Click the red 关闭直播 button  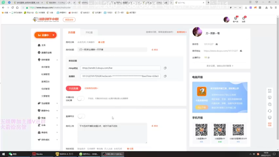coord(73,89)
